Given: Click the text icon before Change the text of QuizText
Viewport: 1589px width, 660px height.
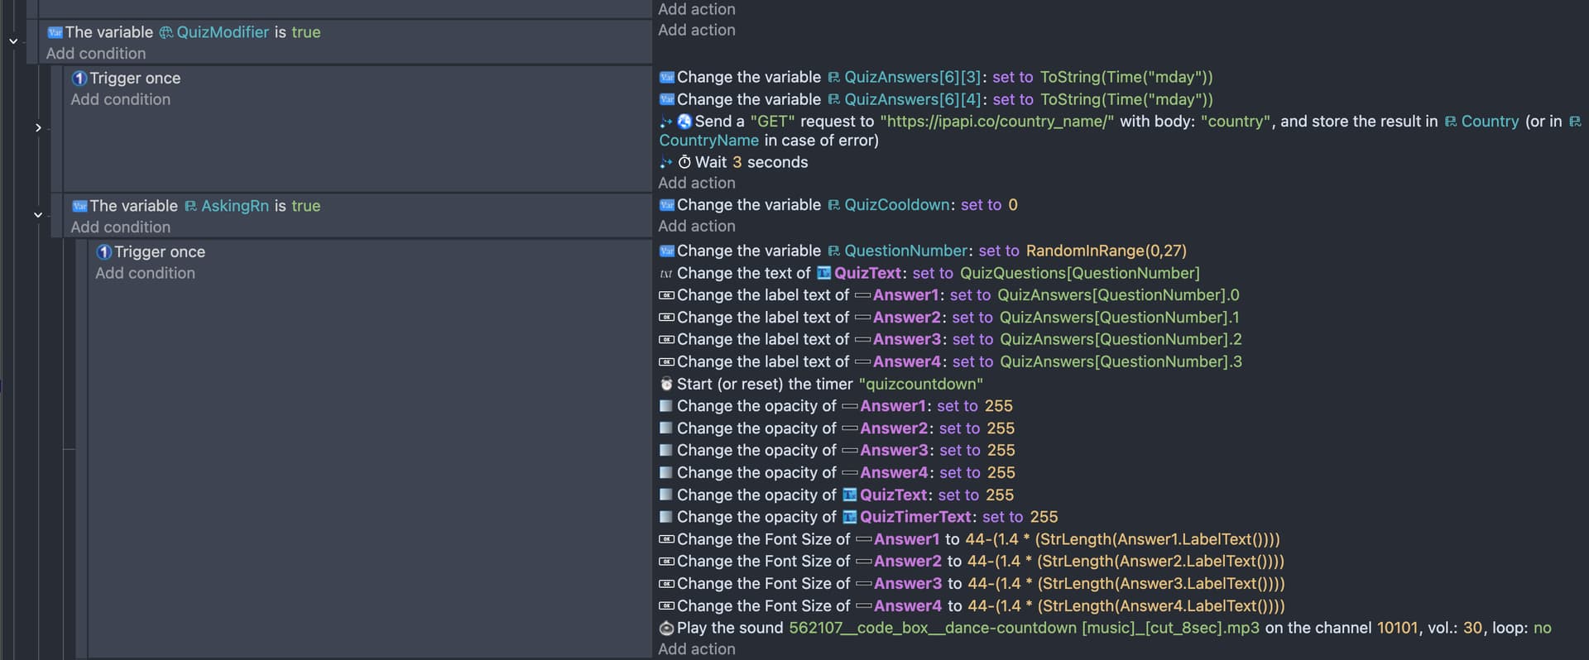Looking at the screenshot, I should click(x=666, y=274).
